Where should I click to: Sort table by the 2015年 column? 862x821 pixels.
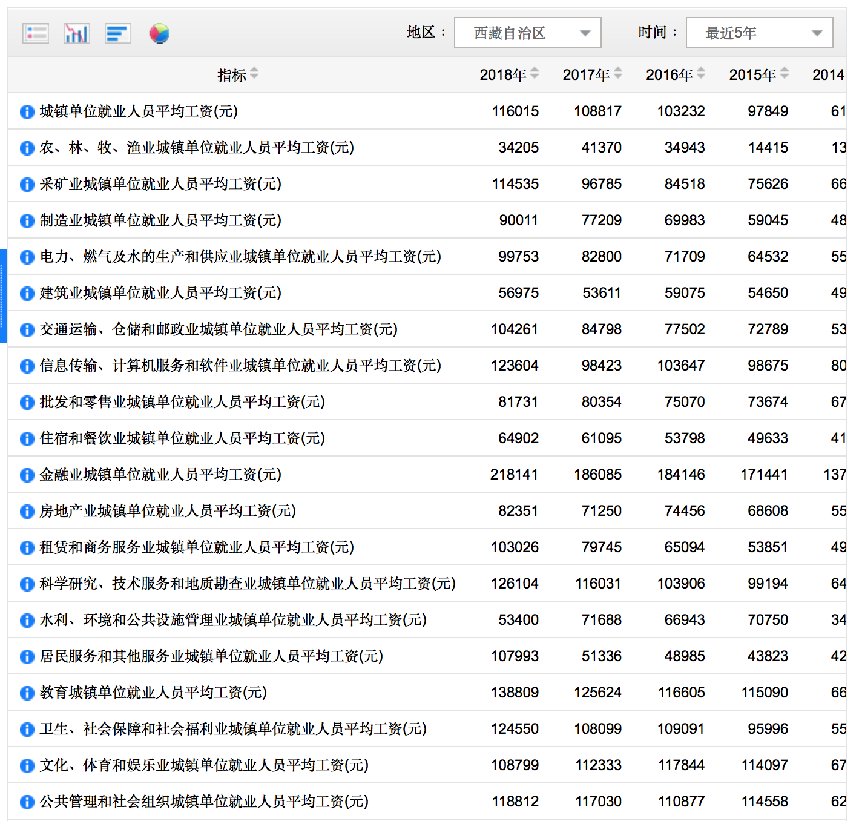click(x=785, y=74)
